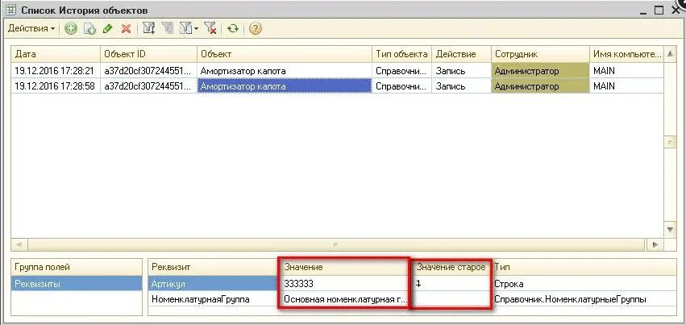Click the Тип column header
686x325 pixels.
[584, 267]
